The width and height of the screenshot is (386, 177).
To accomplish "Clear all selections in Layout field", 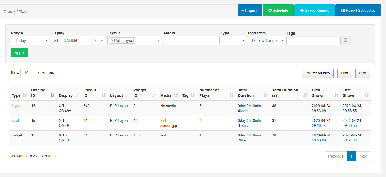I will [159, 41].
